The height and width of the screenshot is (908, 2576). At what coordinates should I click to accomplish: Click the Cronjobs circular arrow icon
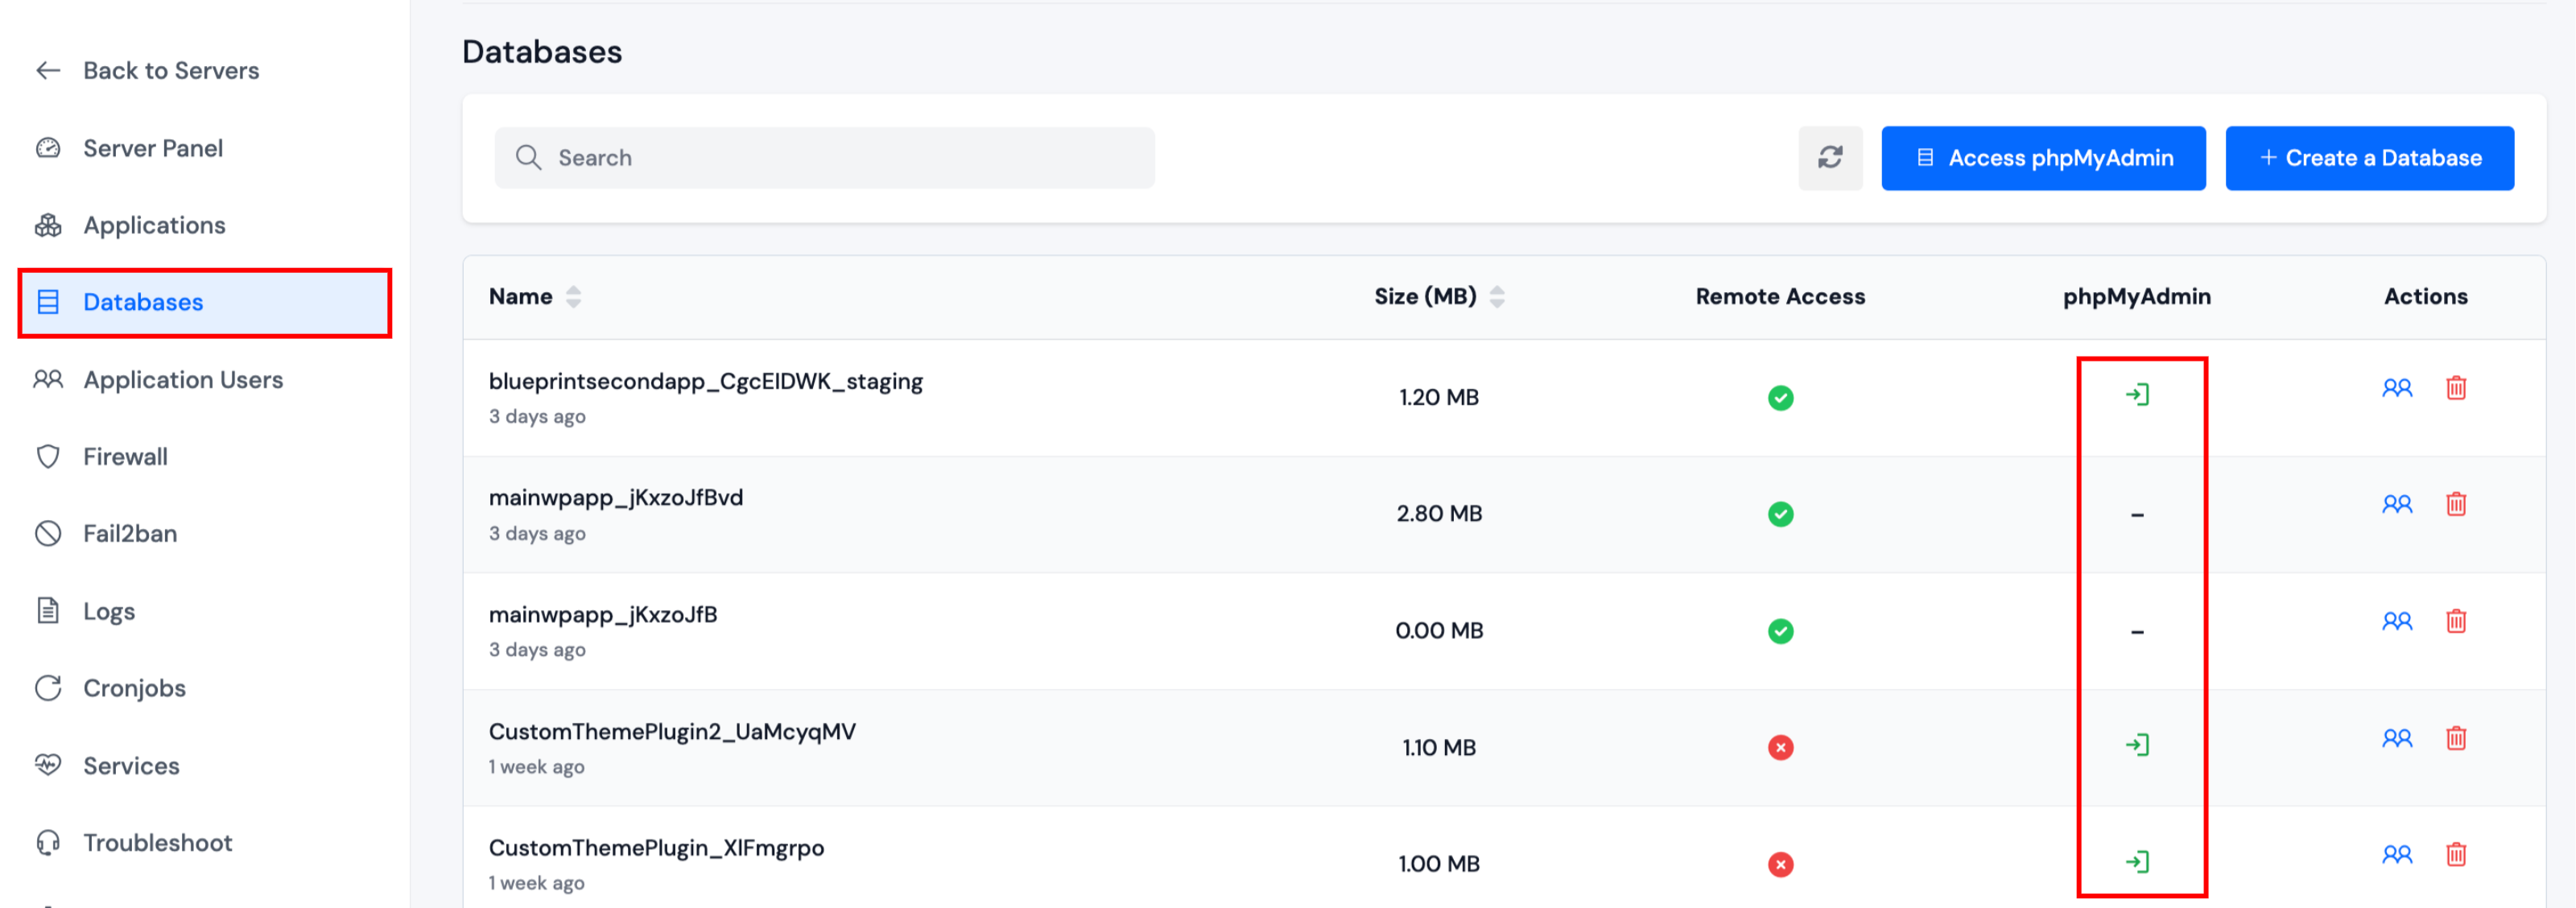point(48,688)
